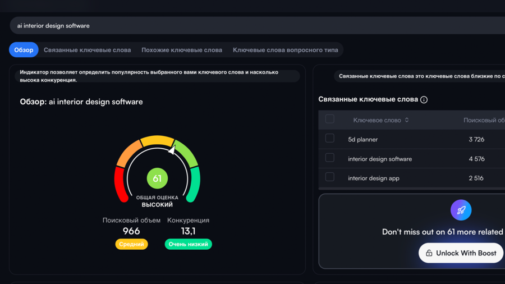Image resolution: width=505 pixels, height=284 pixels.
Task: Click the white needle pointer on the gauge
Action: tap(172, 149)
